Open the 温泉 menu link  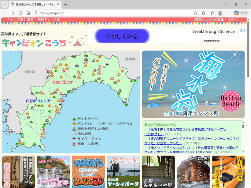coord(30,20)
